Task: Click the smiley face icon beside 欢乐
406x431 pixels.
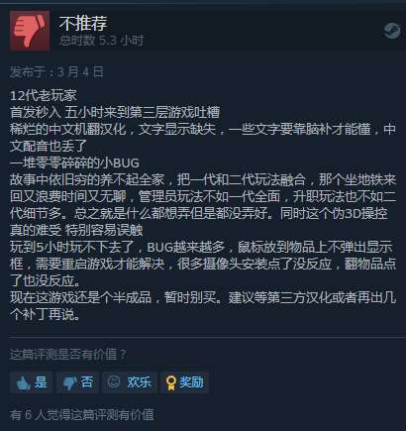Action: pyautogui.click(x=114, y=381)
